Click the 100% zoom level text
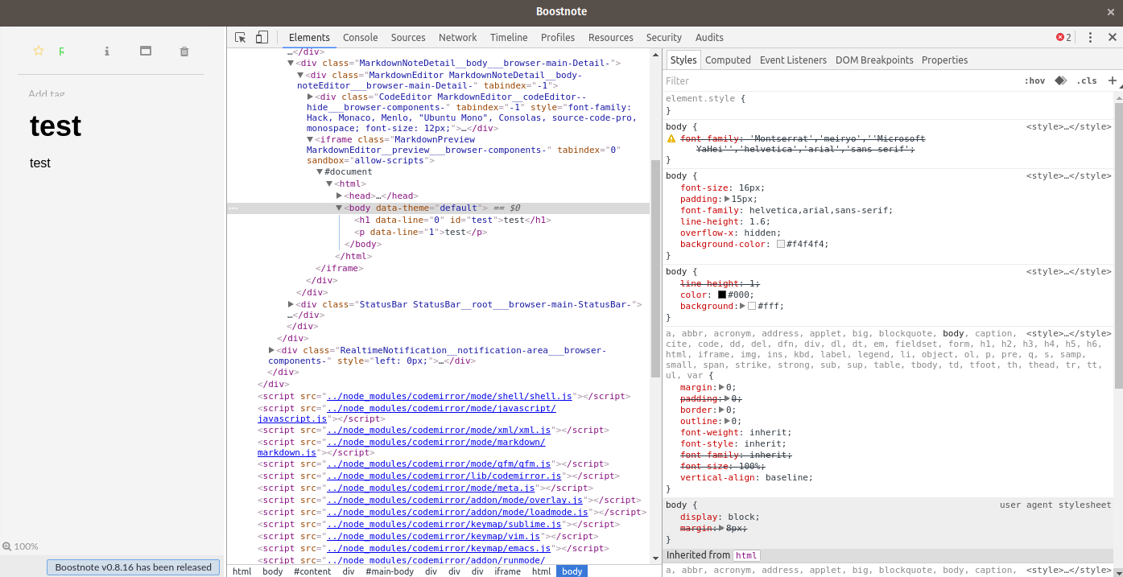Image resolution: width=1123 pixels, height=577 pixels. (x=26, y=546)
